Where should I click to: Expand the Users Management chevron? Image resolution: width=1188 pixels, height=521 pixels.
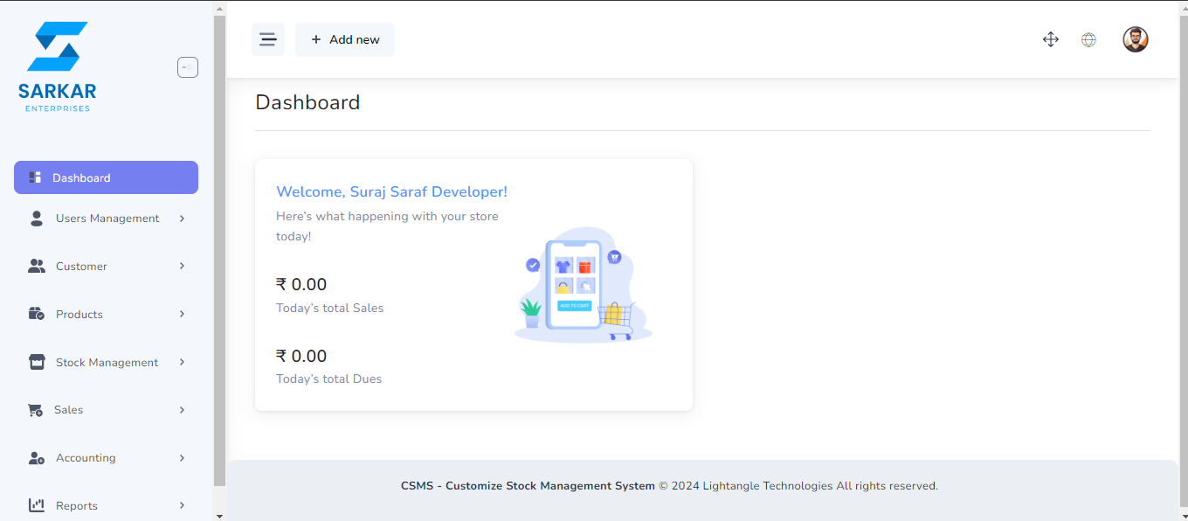182,219
